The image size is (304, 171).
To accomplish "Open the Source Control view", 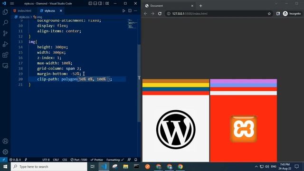I will pos(5,33).
